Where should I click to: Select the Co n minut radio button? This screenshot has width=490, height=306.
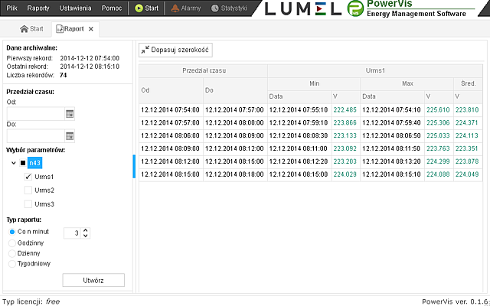[x=12, y=232]
